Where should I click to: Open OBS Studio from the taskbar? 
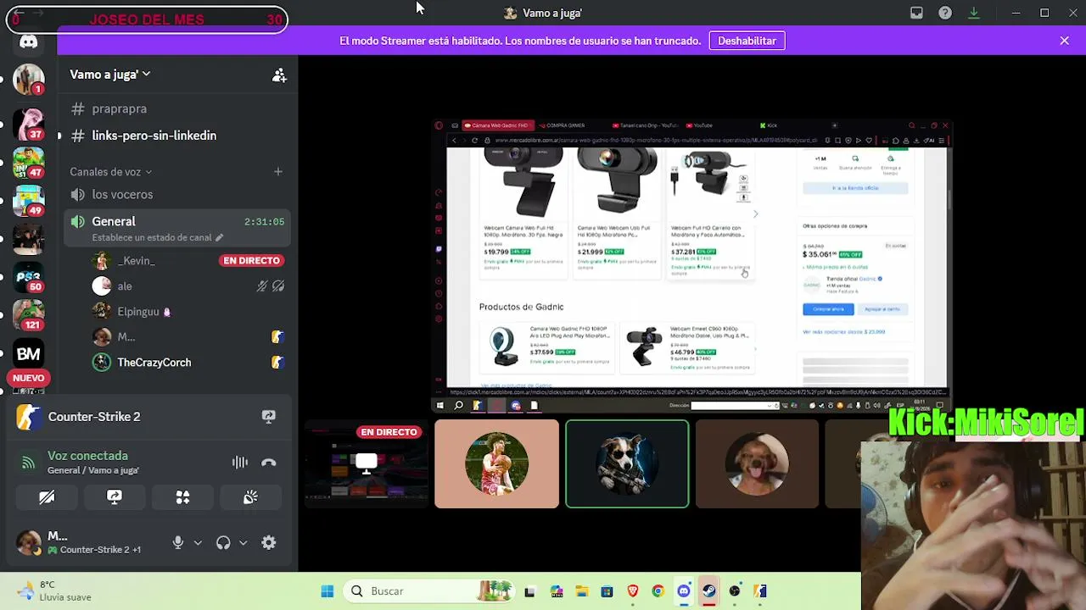735,591
